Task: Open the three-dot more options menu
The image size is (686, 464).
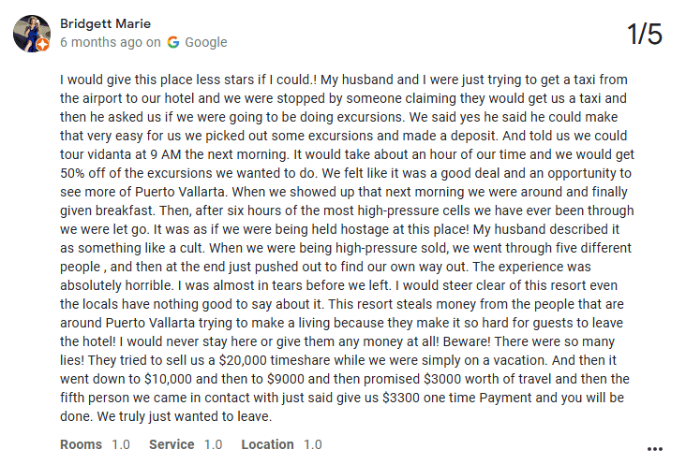Action: (x=654, y=449)
